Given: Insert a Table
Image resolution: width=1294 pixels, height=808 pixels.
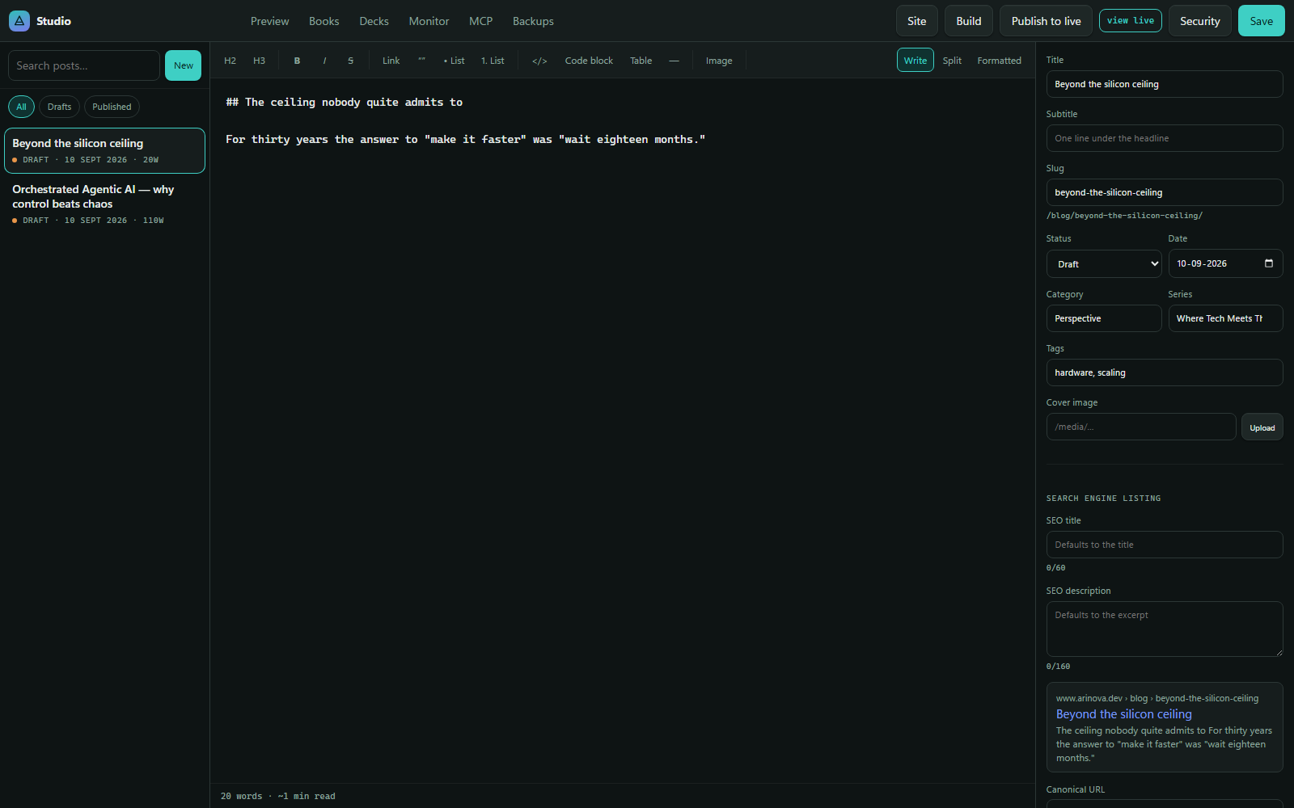Looking at the screenshot, I should click(x=641, y=61).
